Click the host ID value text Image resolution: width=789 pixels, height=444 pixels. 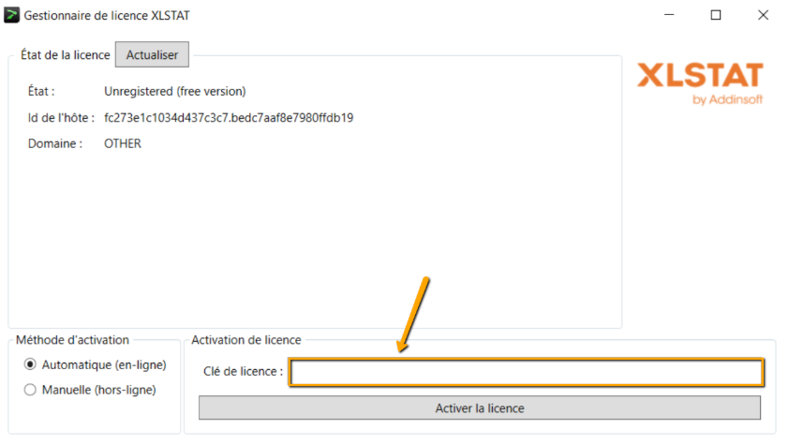tap(228, 118)
